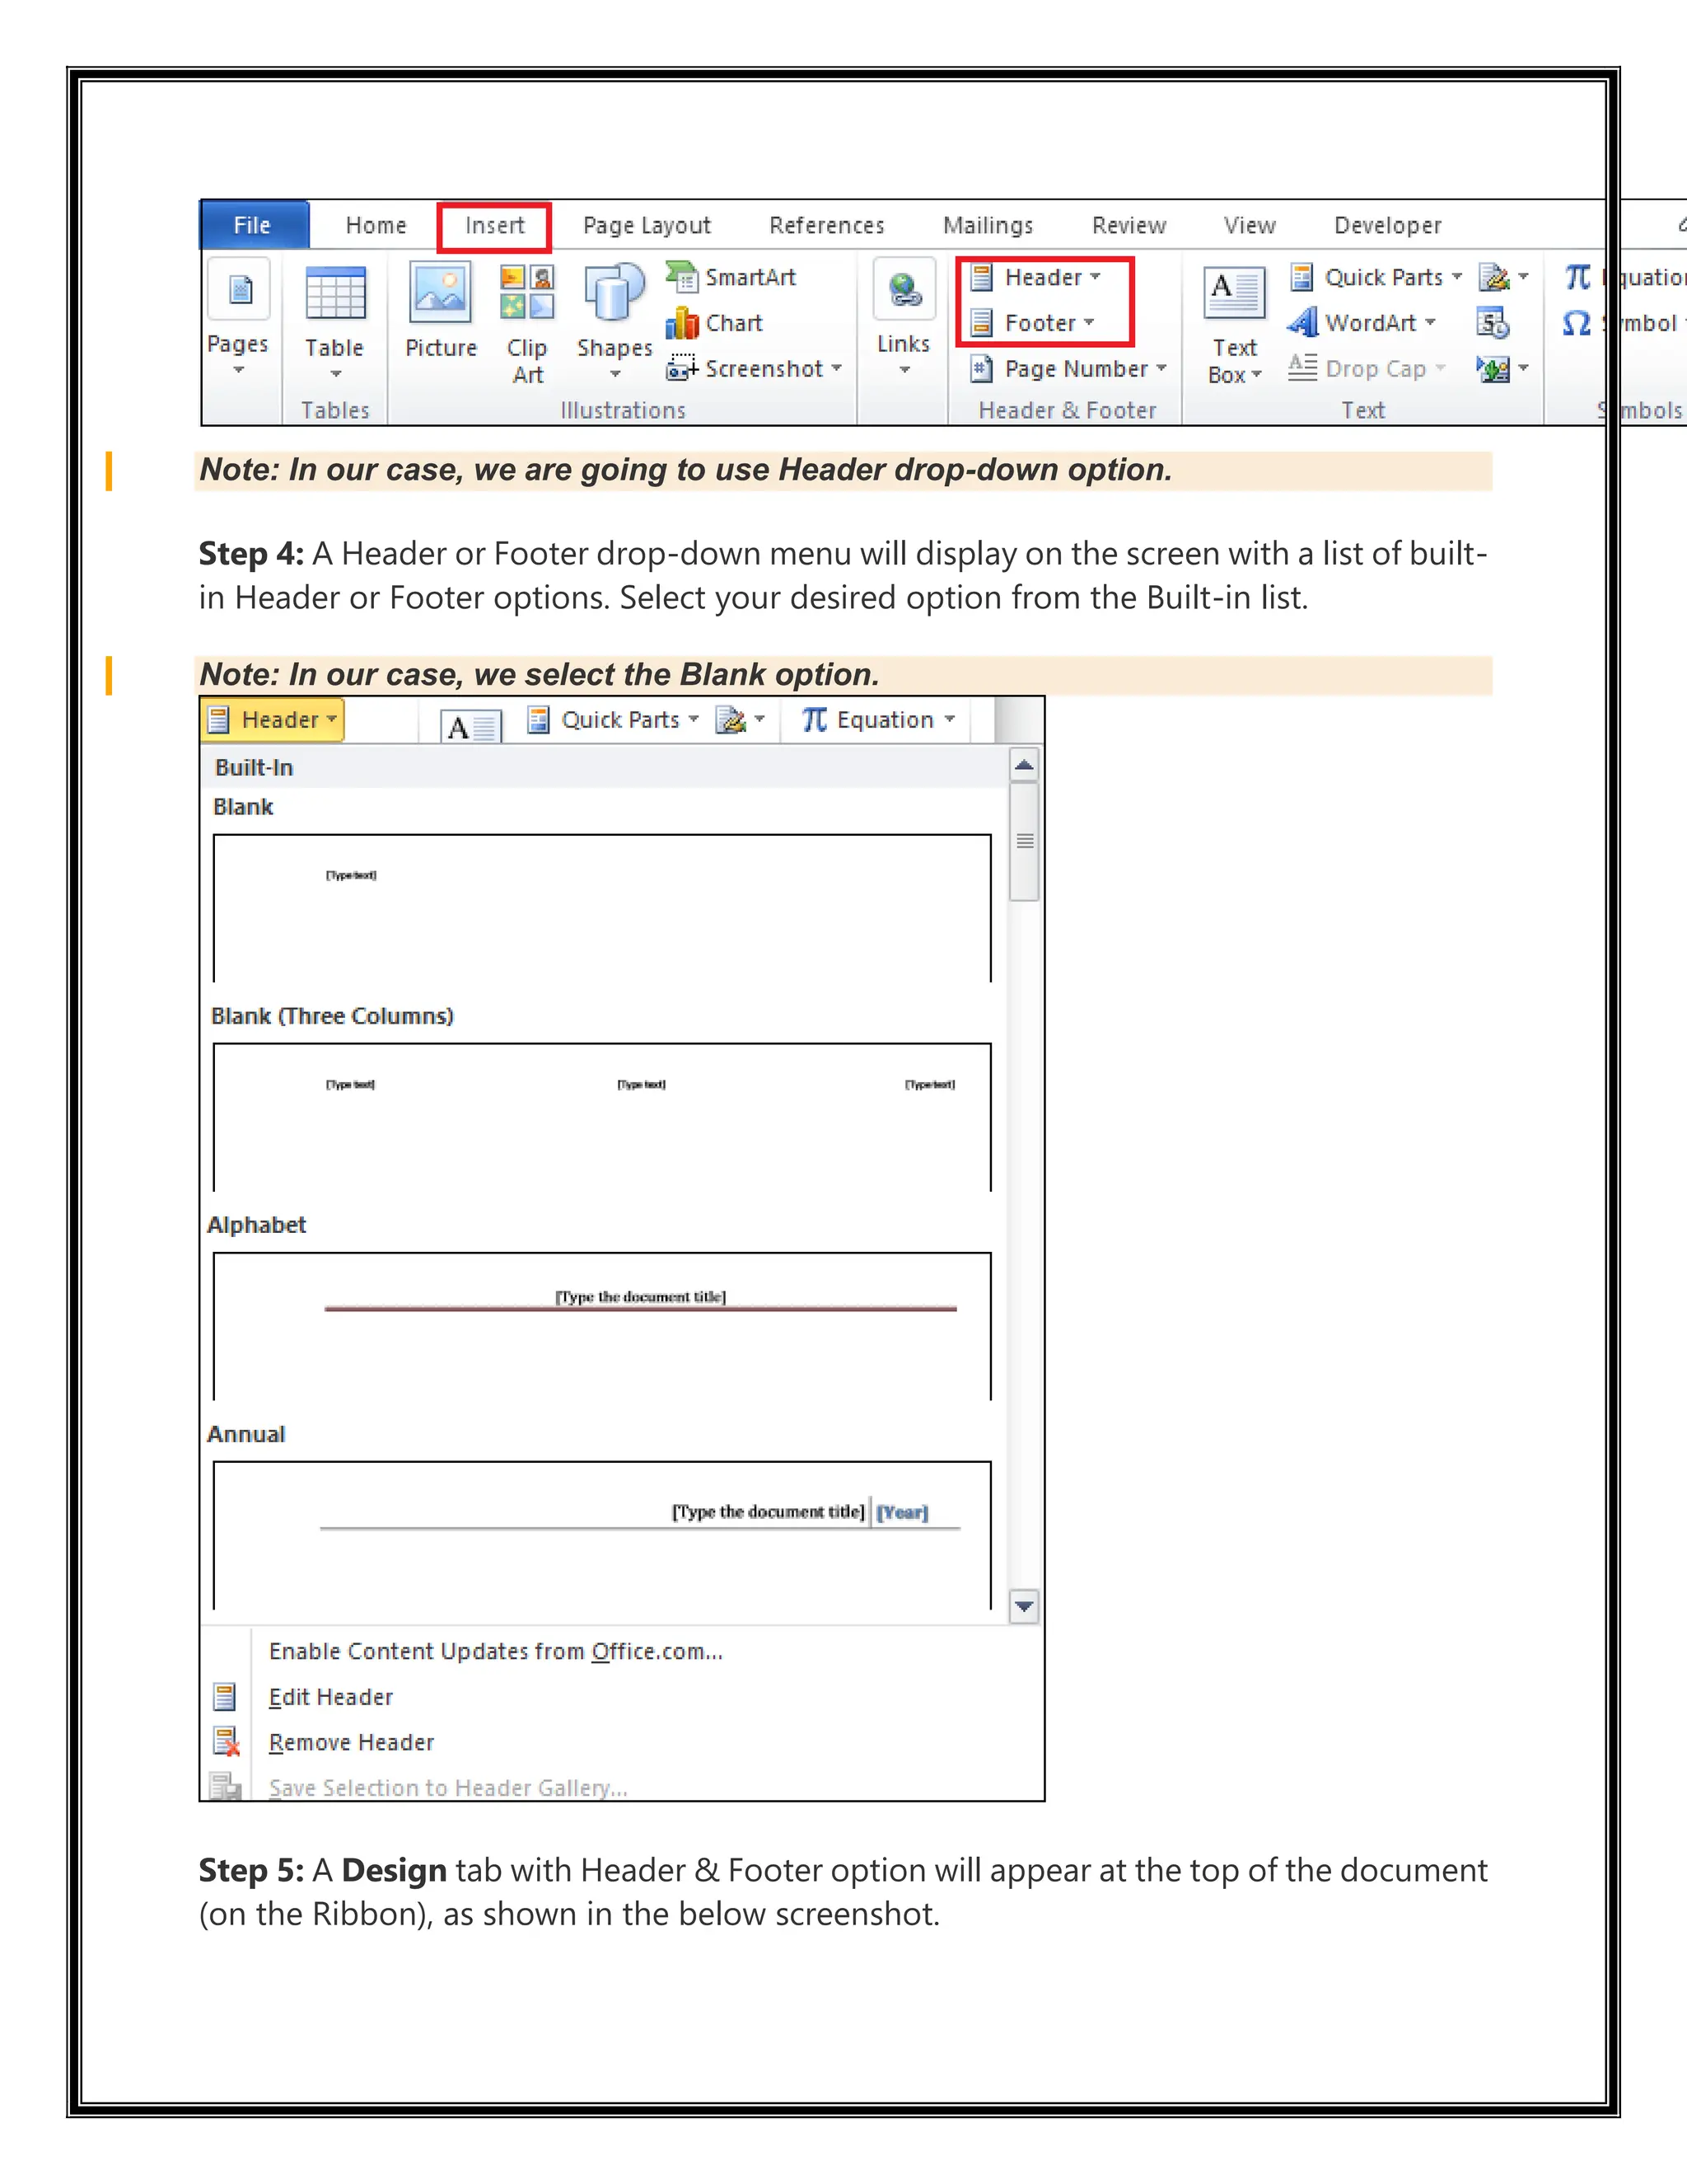Viewport: 1687px width, 2184px height.
Task: Click the Object icon in Text group
Action: point(1493,369)
